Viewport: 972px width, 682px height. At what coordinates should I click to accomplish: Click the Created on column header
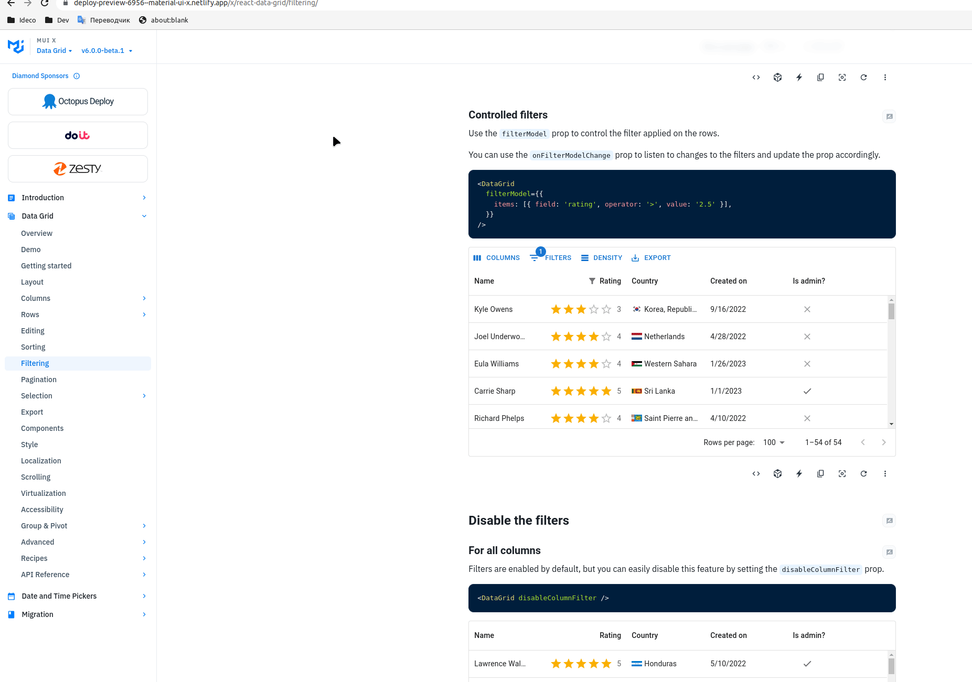[x=729, y=281]
